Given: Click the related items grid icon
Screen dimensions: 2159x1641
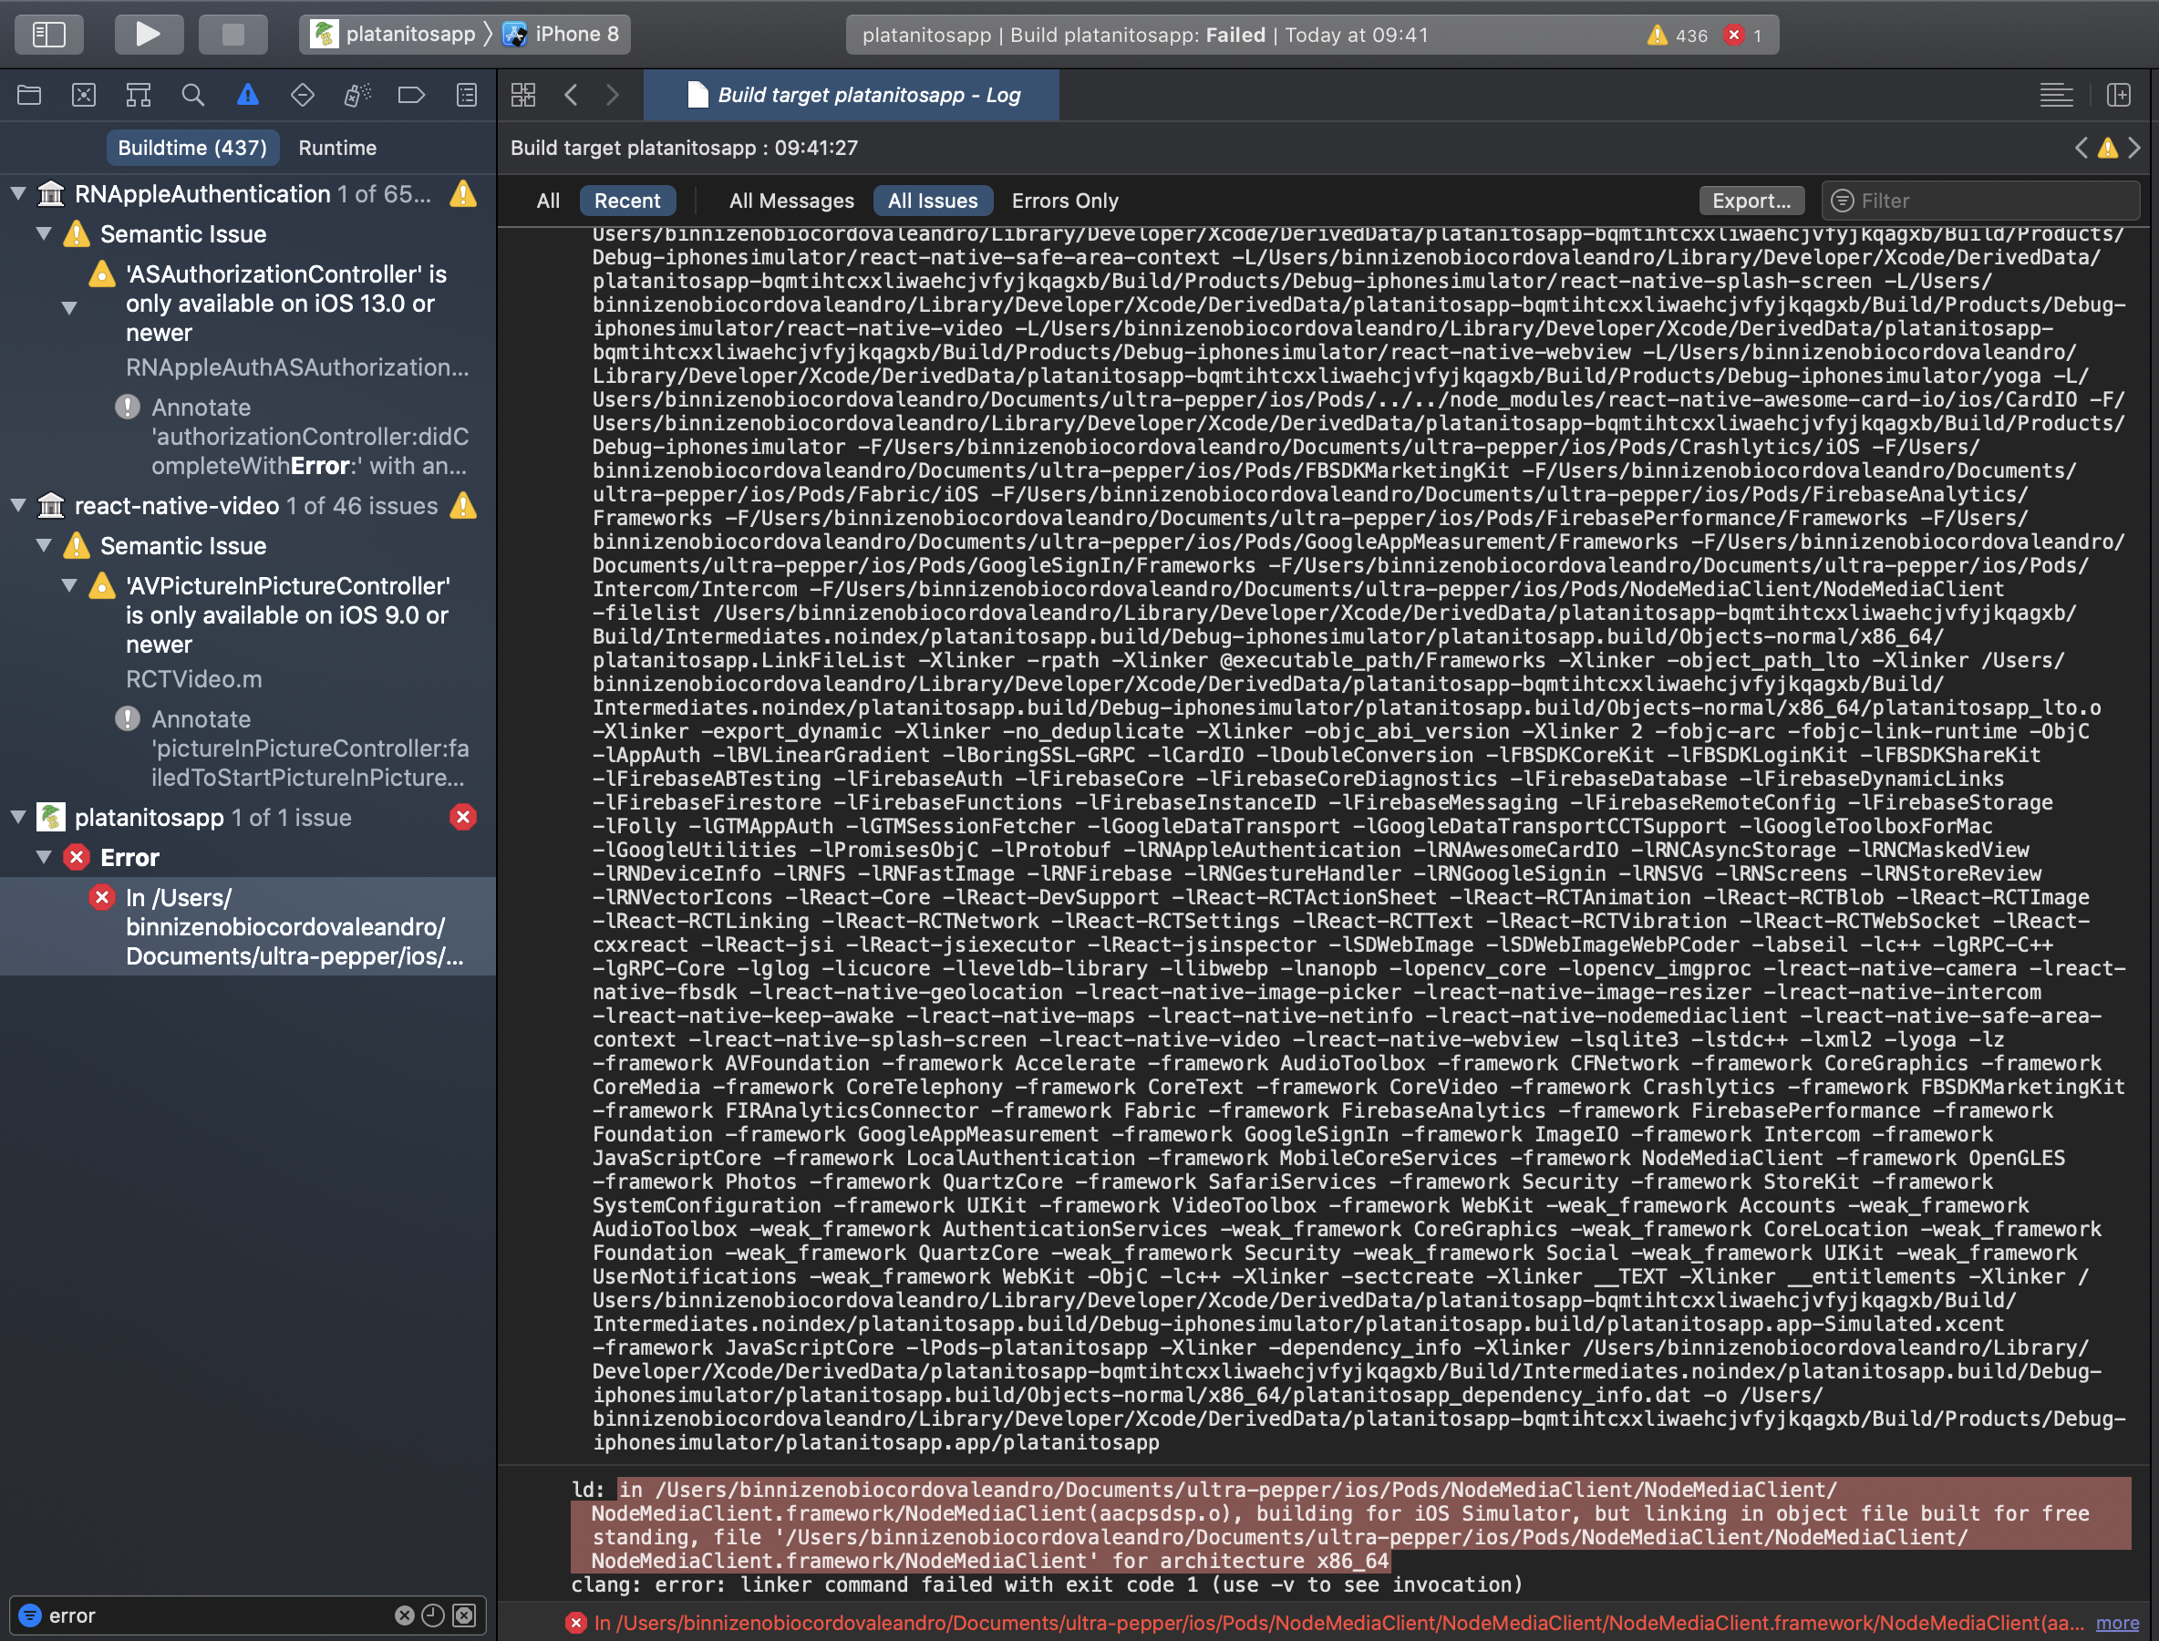Looking at the screenshot, I should (523, 95).
